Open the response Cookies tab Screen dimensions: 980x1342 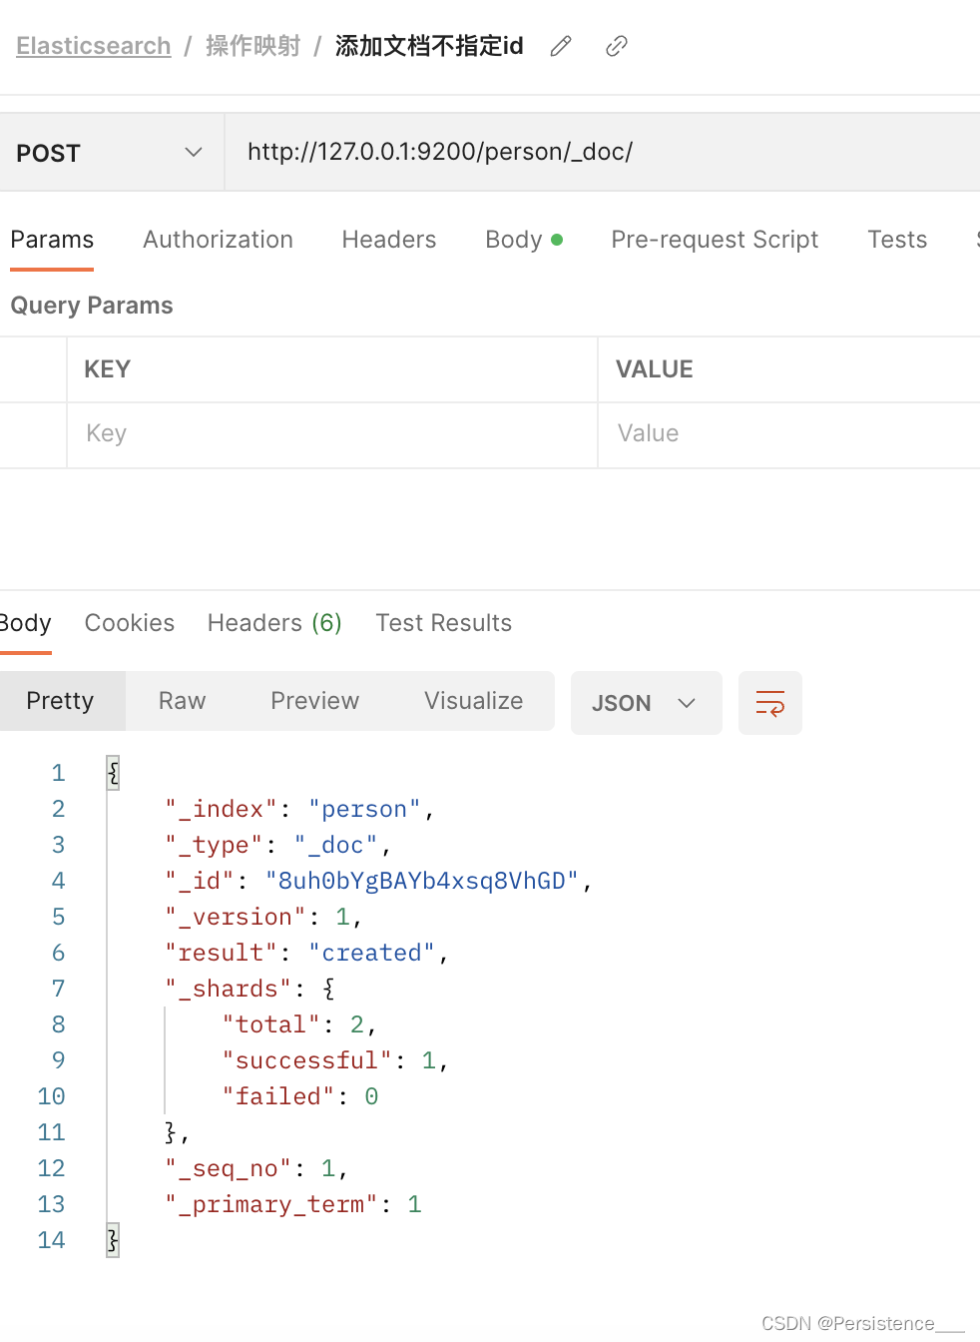click(130, 623)
